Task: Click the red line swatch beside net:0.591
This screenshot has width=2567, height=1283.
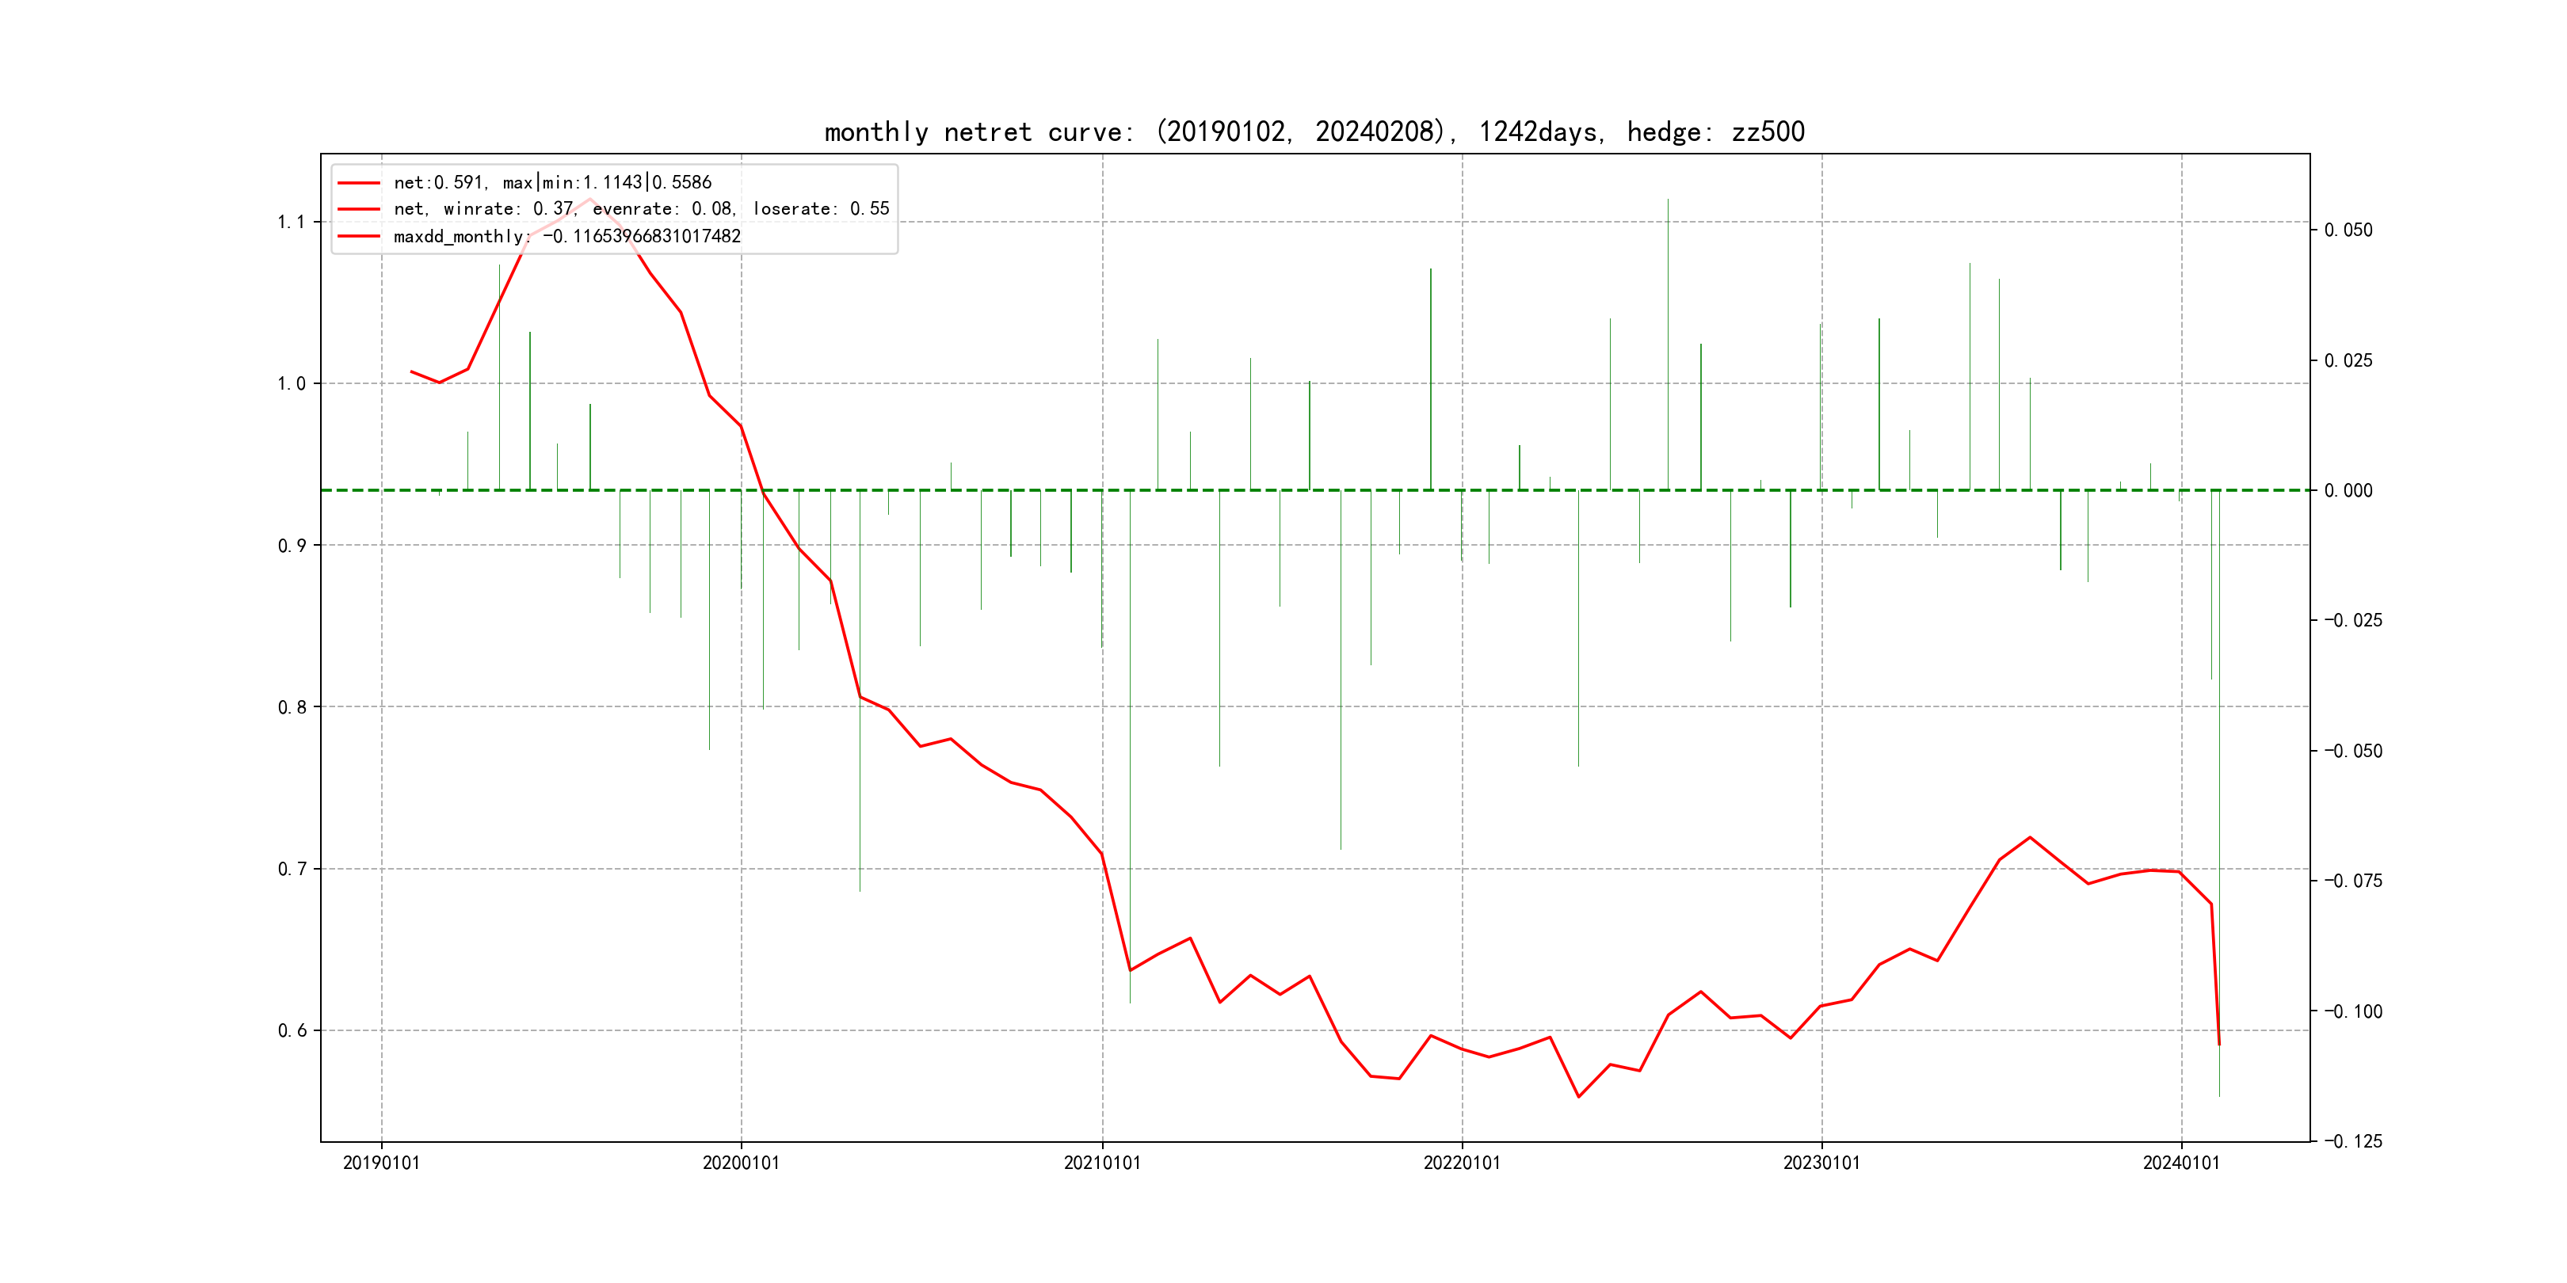Action: [359, 183]
